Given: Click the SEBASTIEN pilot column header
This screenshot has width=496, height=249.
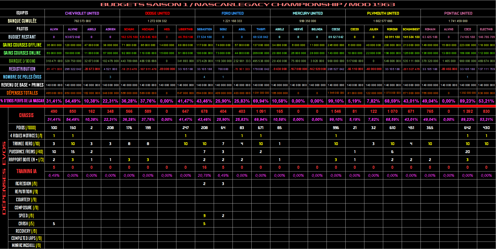Looking at the screenshot, I should 204,29.
